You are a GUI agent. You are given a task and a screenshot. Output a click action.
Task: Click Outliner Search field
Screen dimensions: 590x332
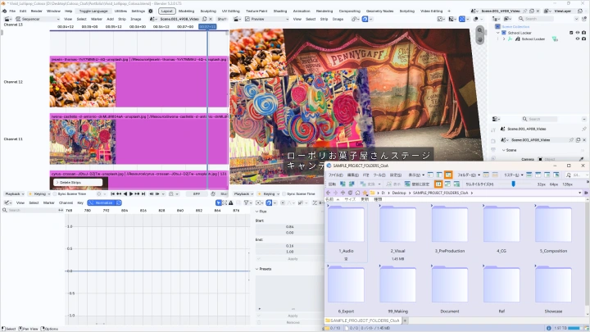click(x=537, y=18)
